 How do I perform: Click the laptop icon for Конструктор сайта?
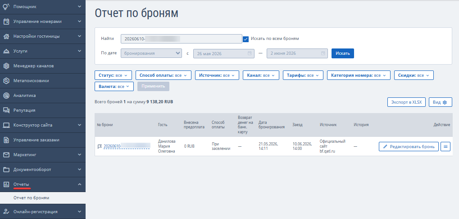(6, 125)
